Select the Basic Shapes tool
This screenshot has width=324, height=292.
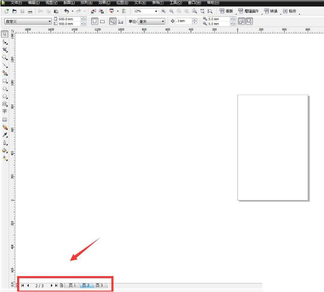(x=5, y=104)
